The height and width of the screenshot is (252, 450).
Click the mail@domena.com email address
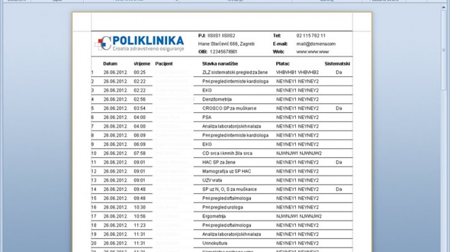click(316, 44)
